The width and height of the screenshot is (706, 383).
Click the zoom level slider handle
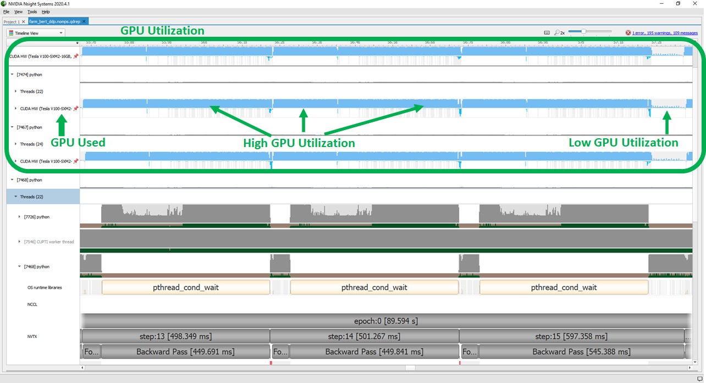[x=583, y=32]
